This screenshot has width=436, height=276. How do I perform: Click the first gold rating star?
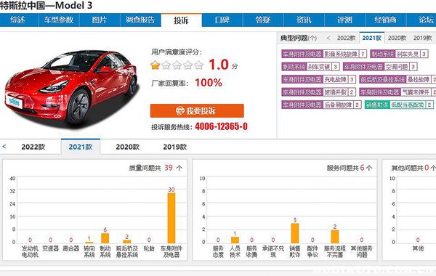click(155, 65)
